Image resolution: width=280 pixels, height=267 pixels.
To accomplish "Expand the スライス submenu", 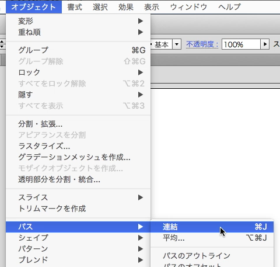I will pyautogui.click(x=78, y=197).
